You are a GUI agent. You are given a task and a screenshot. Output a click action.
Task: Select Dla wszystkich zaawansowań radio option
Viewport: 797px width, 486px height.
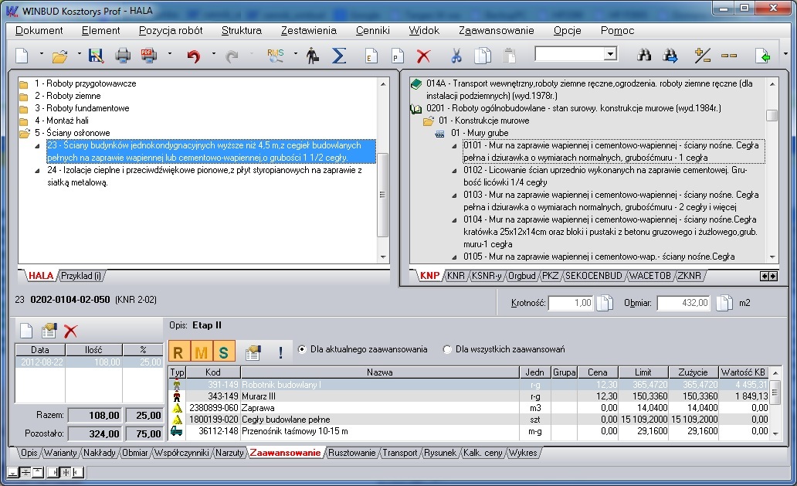pos(447,349)
